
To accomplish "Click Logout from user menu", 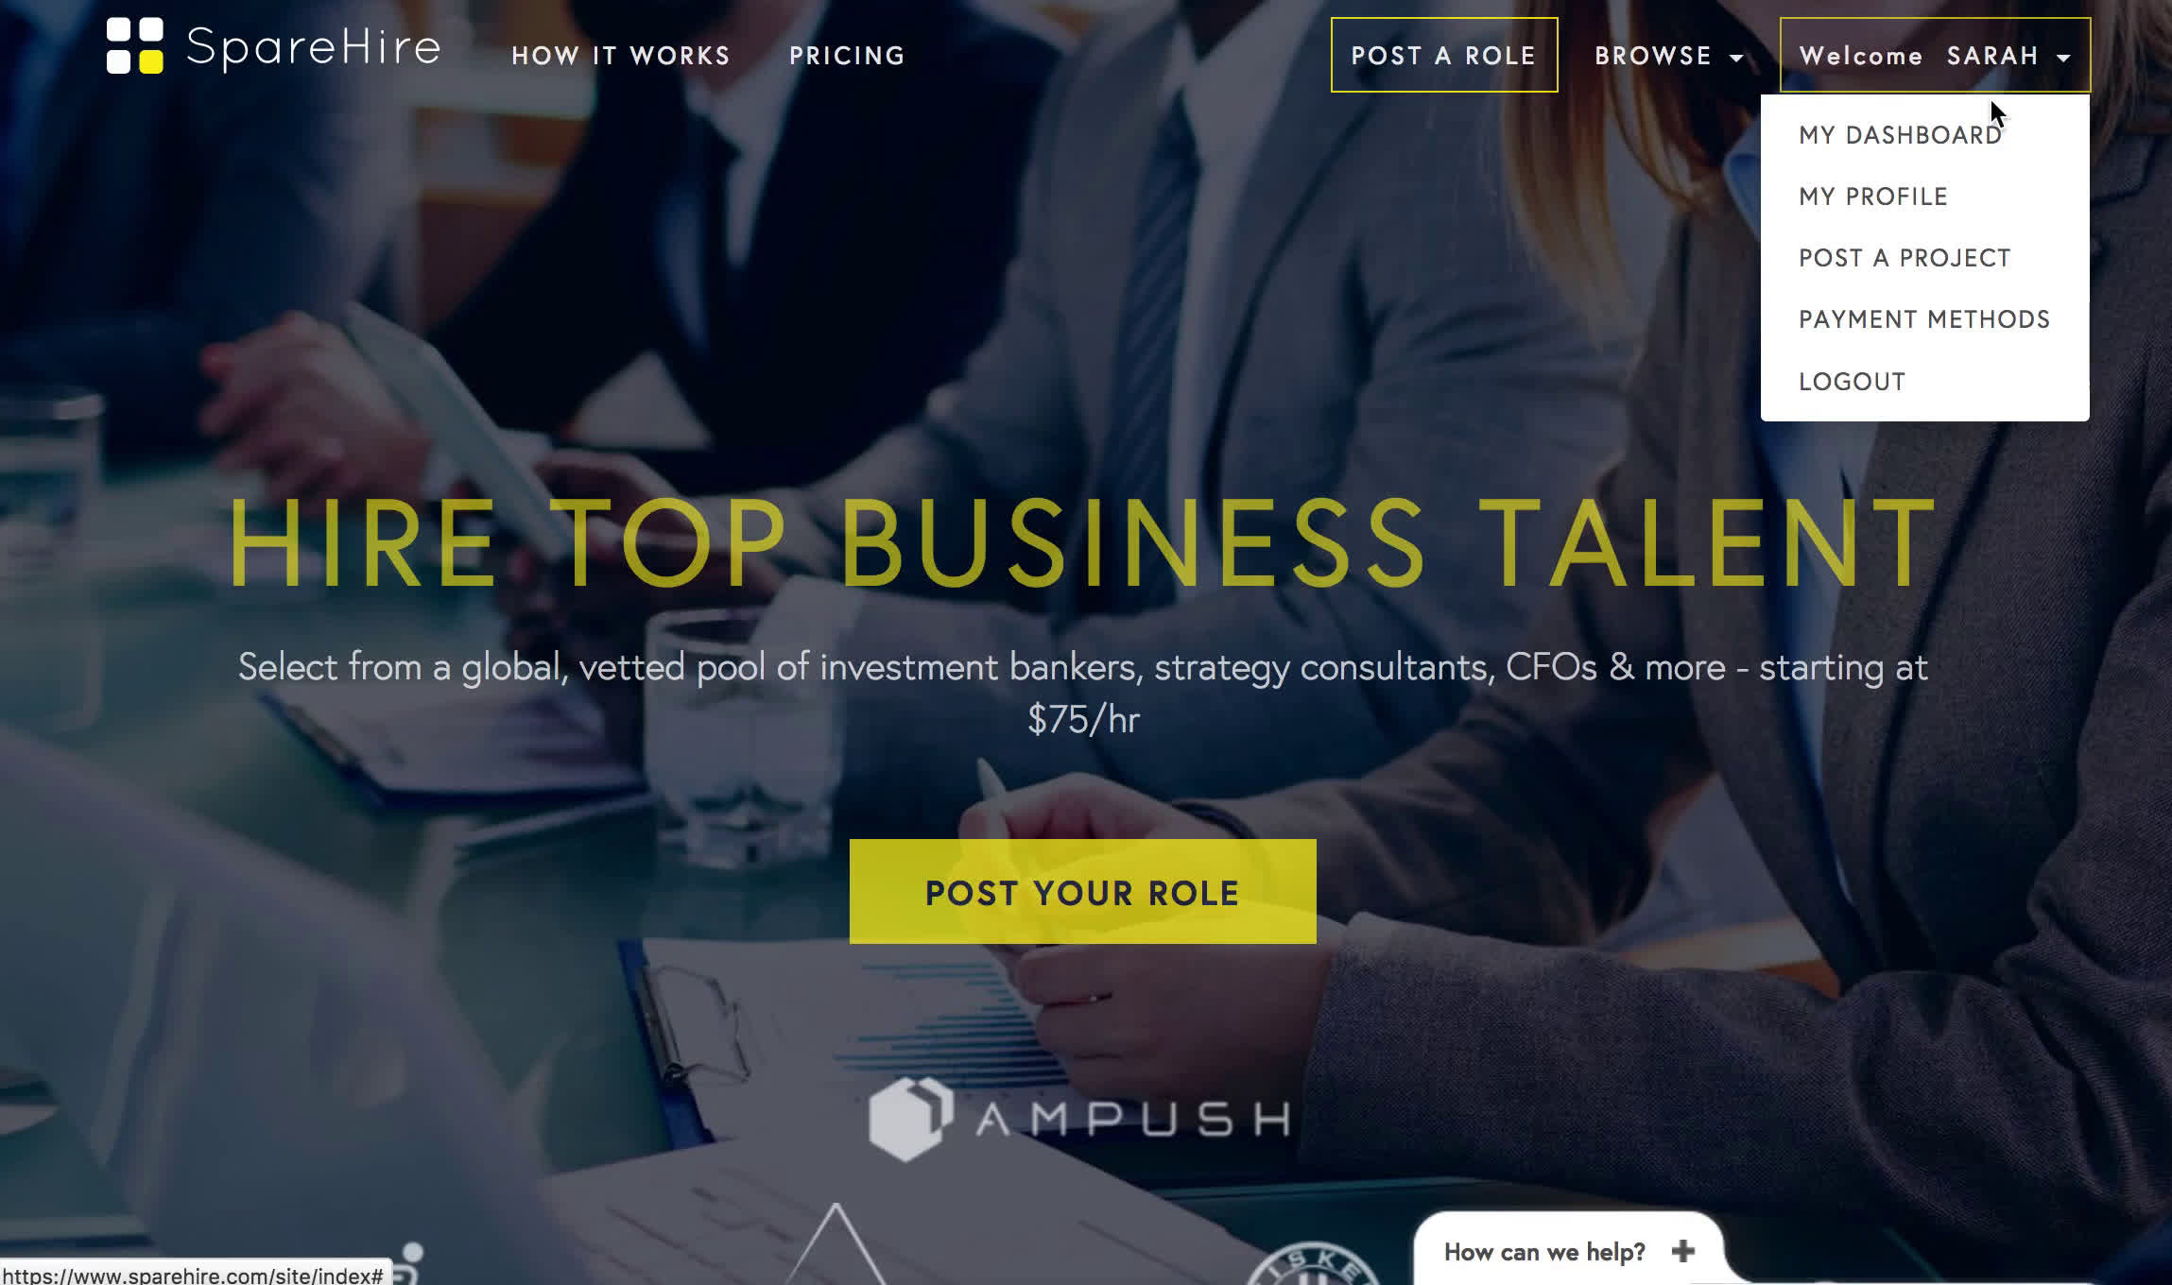I will (1853, 381).
